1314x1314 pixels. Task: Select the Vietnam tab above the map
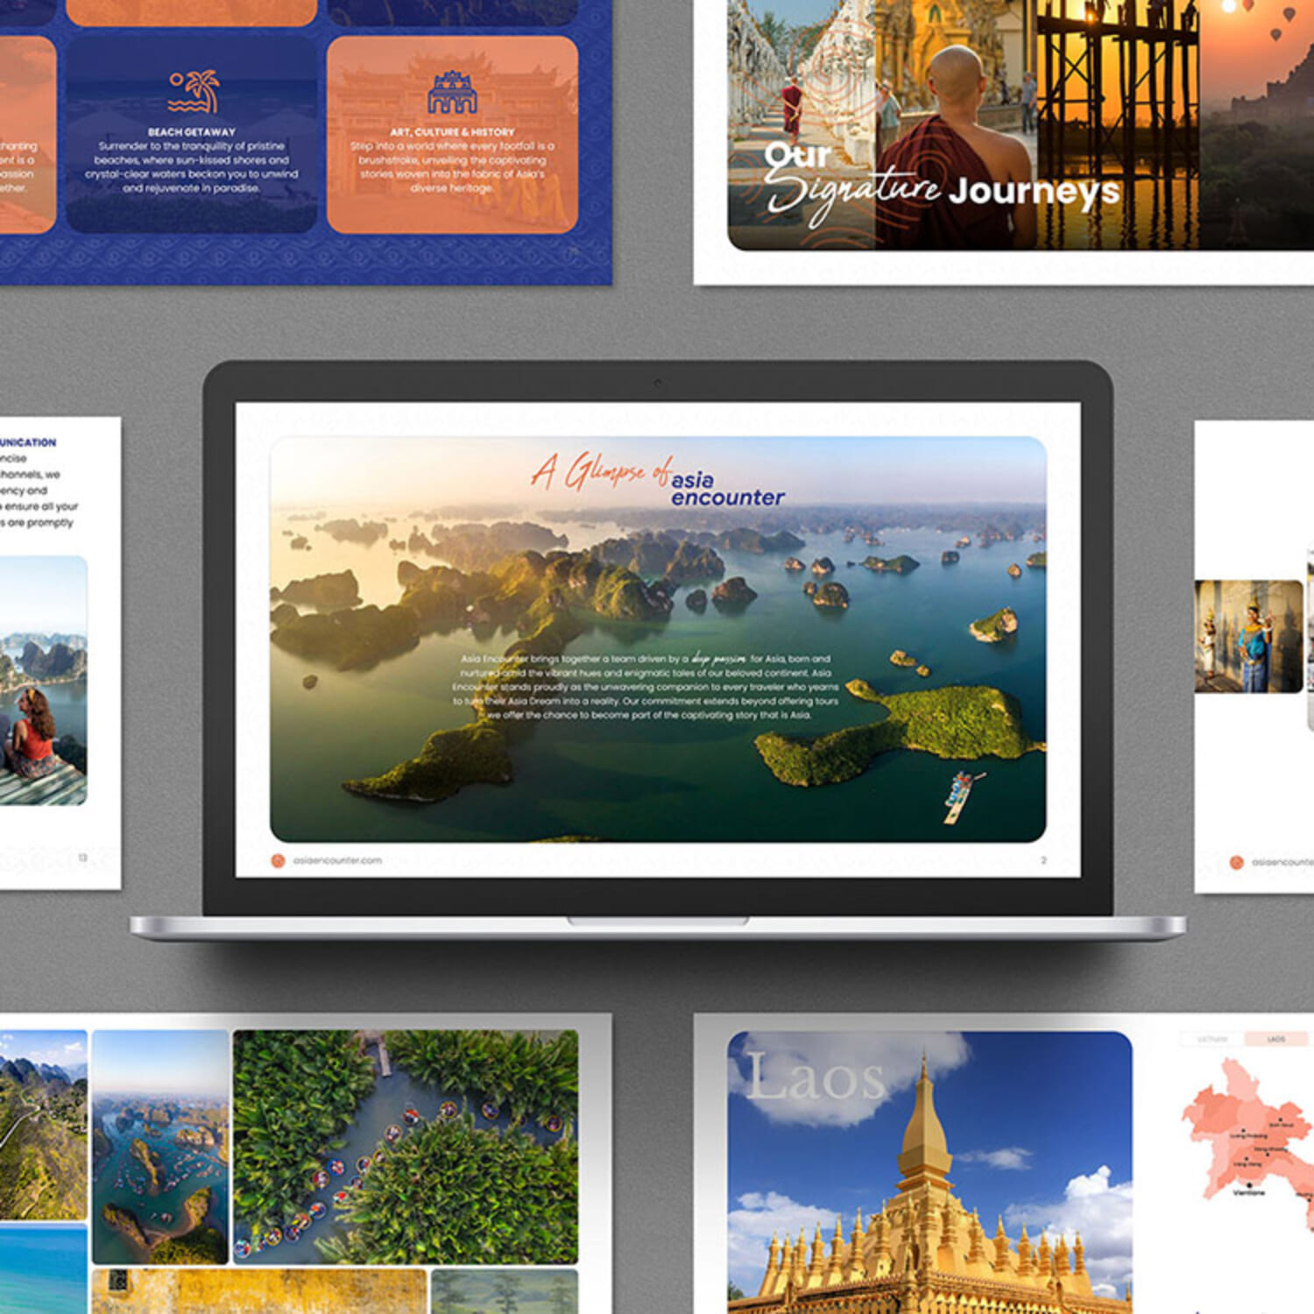[1212, 1039]
